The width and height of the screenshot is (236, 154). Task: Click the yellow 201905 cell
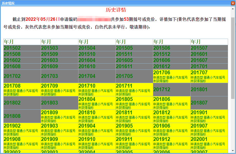tap(134, 129)
